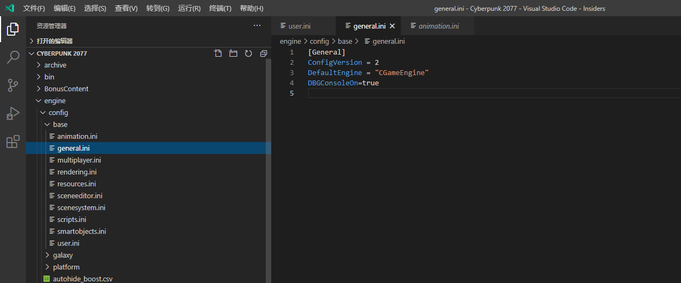Image resolution: width=681 pixels, height=283 pixels.
Task: Open the 文件(F) menu
Action: [x=34, y=9]
